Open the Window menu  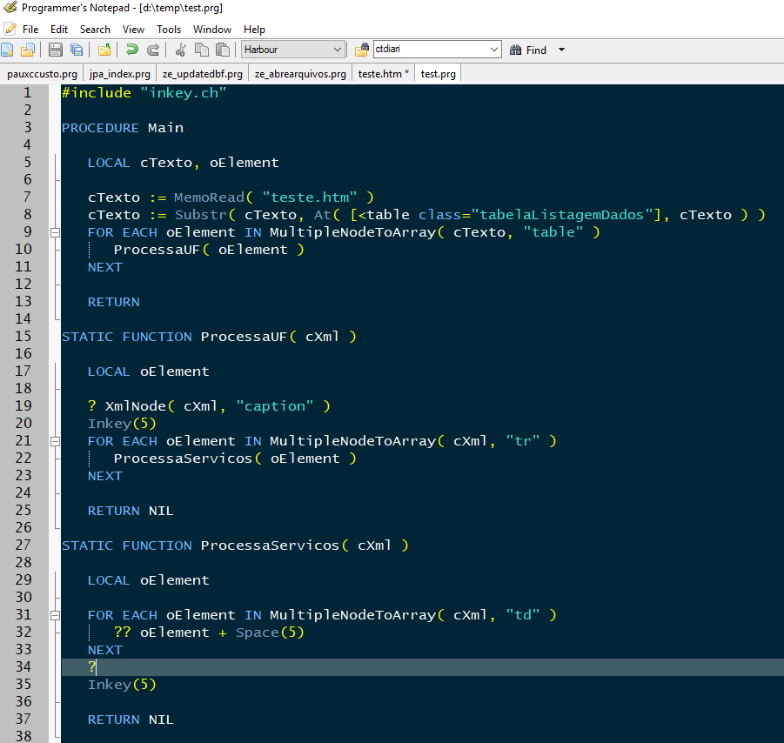click(x=212, y=30)
